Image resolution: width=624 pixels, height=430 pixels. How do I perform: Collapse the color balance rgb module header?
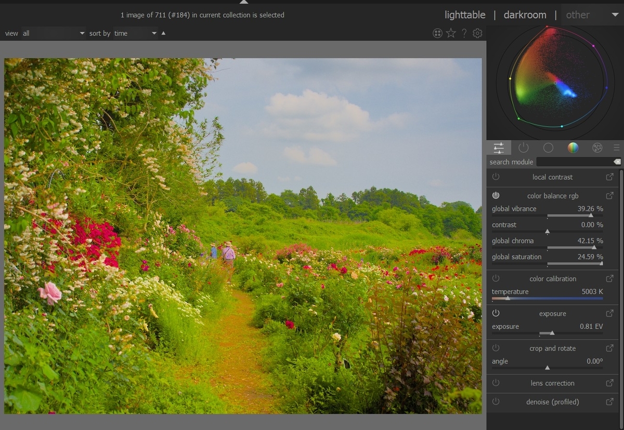(552, 196)
